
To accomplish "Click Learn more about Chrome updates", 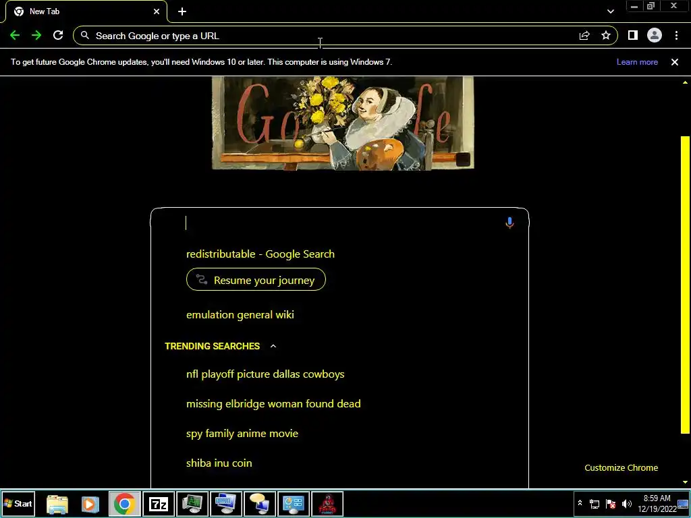I will [x=637, y=62].
